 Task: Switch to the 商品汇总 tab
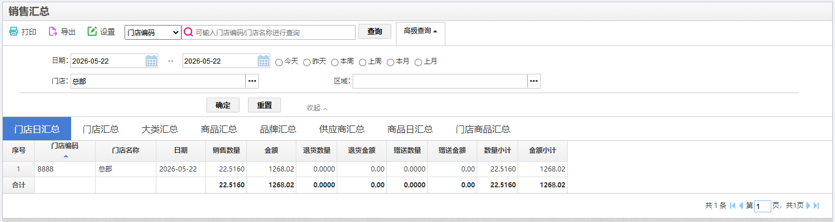point(219,129)
